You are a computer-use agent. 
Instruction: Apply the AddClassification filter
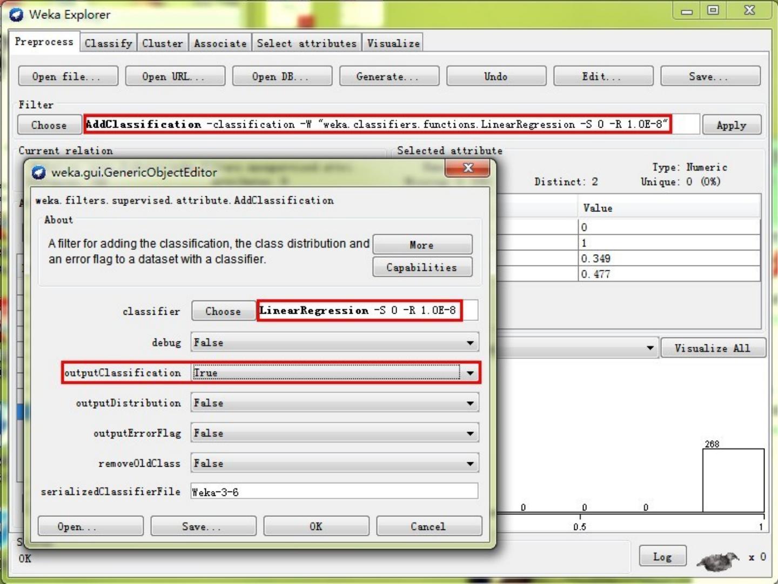pos(732,125)
